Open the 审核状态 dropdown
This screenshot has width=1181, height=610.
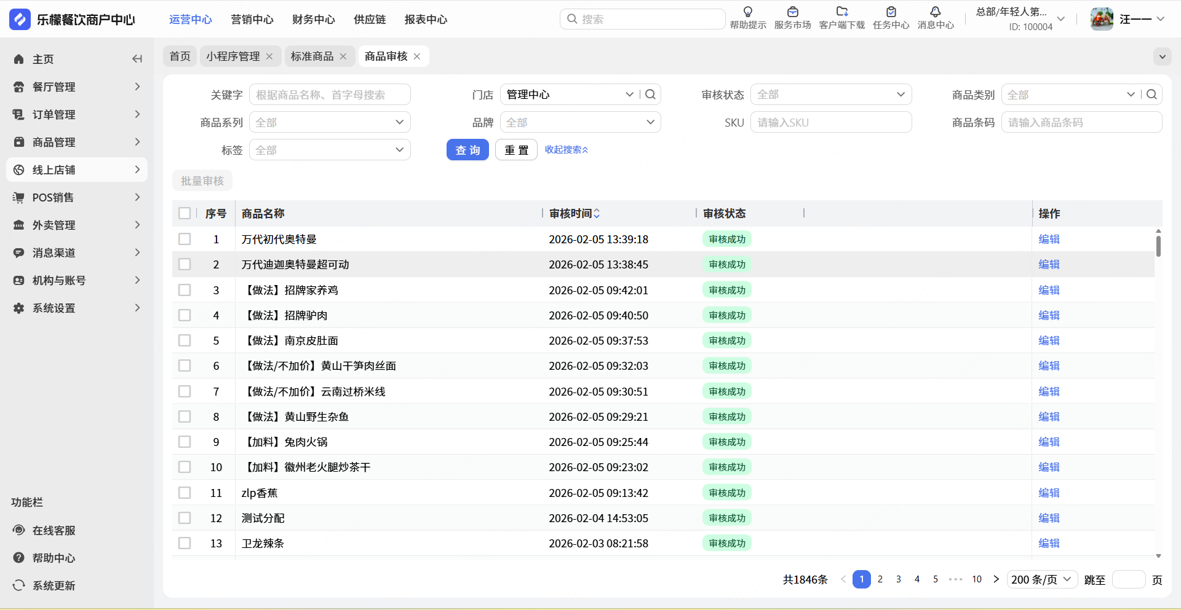(830, 95)
